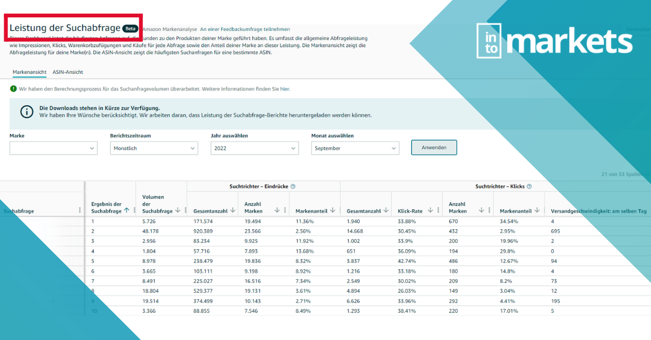This screenshot has width=651, height=340.
Task: Select search volume cell '3.665'
Action: [150, 270]
